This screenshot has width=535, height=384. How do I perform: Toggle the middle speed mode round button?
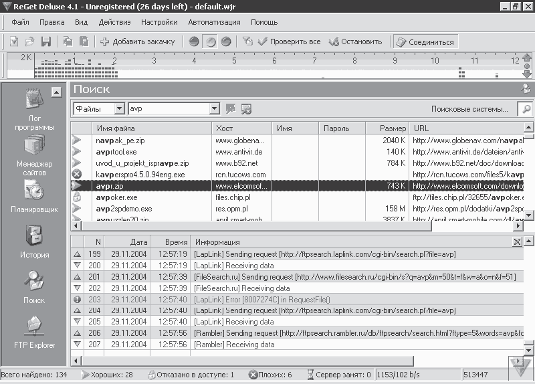tap(211, 41)
